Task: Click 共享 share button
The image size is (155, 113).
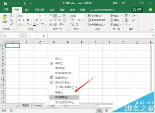Action: pos(137,10)
